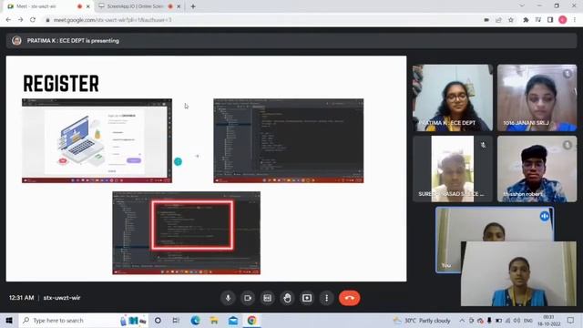The width and height of the screenshot is (583, 328).
Task: Click the Chrome taskbar icon
Action: pyautogui.click(x=251, y=321)
